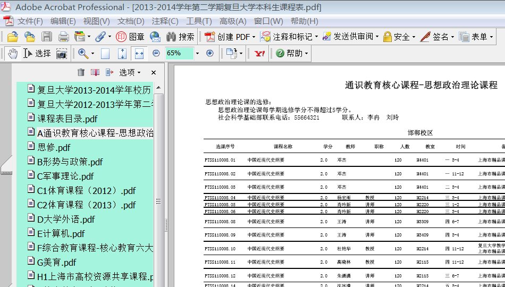
Task: Open the bookmarks 选项 dropdown
Action: tap(129, 72)
